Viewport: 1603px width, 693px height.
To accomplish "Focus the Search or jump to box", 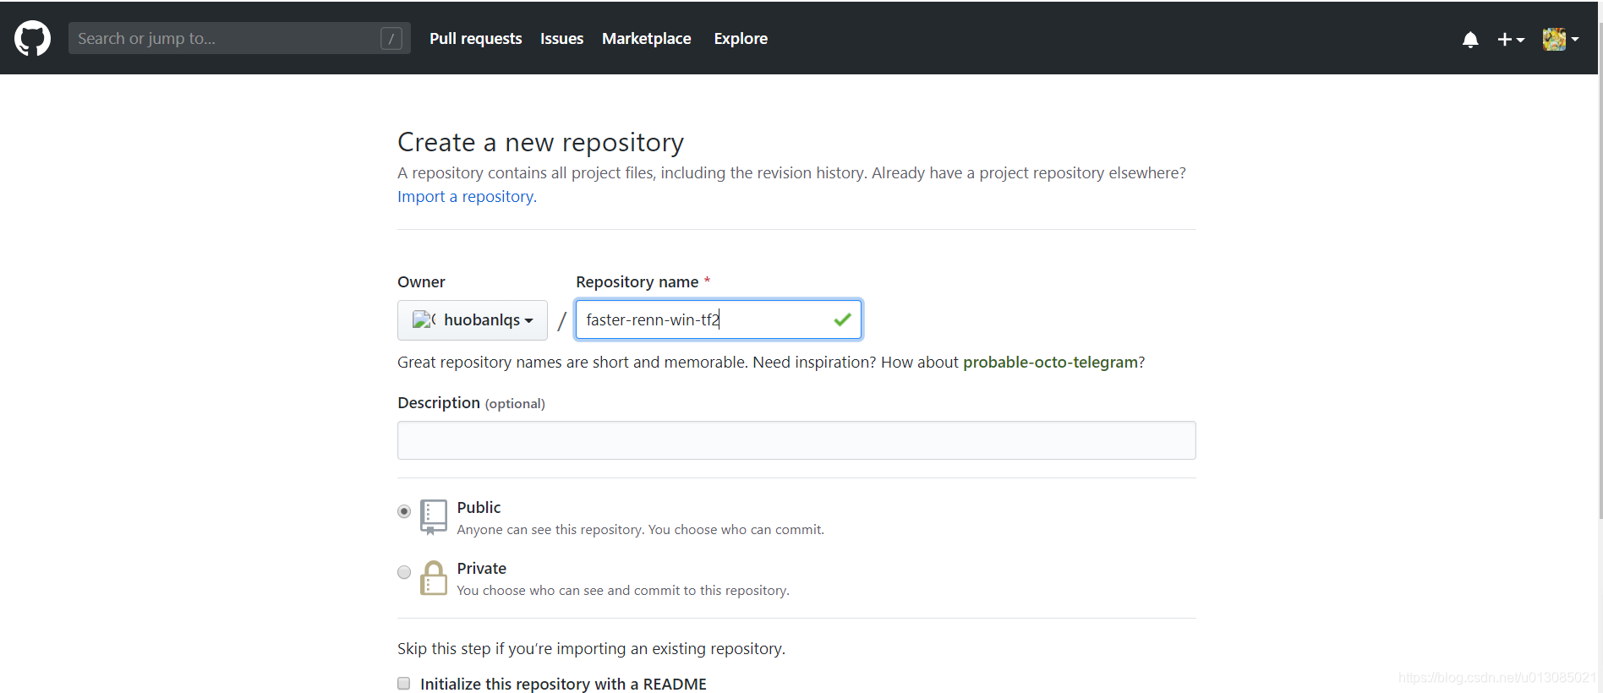I will tap(224, 39).
